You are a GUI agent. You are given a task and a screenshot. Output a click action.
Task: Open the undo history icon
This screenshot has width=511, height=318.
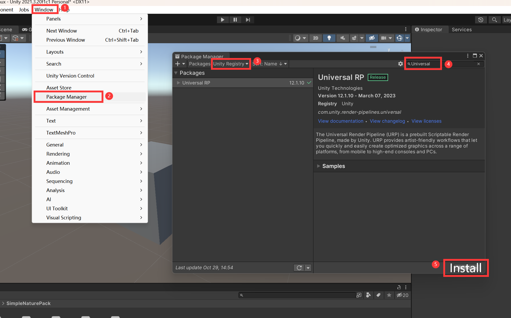(x=481, y=20)
